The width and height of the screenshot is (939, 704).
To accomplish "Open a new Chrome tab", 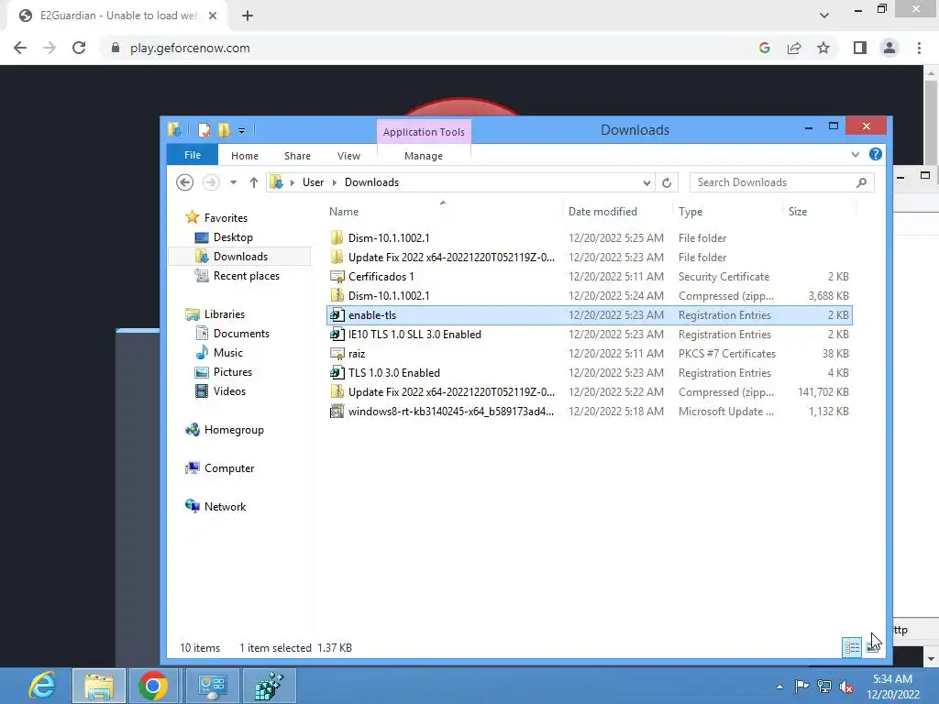I will tap(248, 16).
